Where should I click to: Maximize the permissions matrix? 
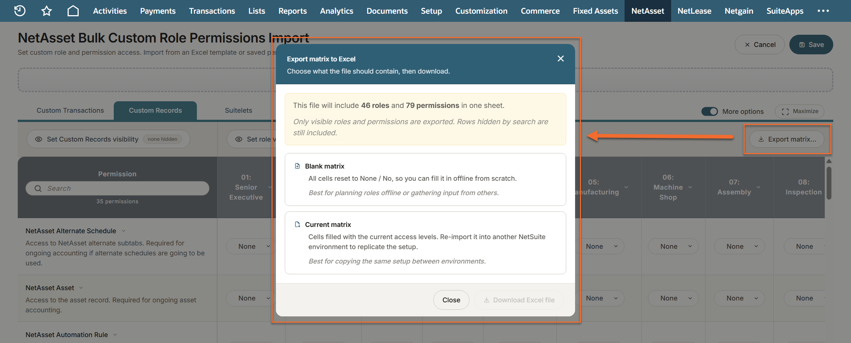(800, 111)
